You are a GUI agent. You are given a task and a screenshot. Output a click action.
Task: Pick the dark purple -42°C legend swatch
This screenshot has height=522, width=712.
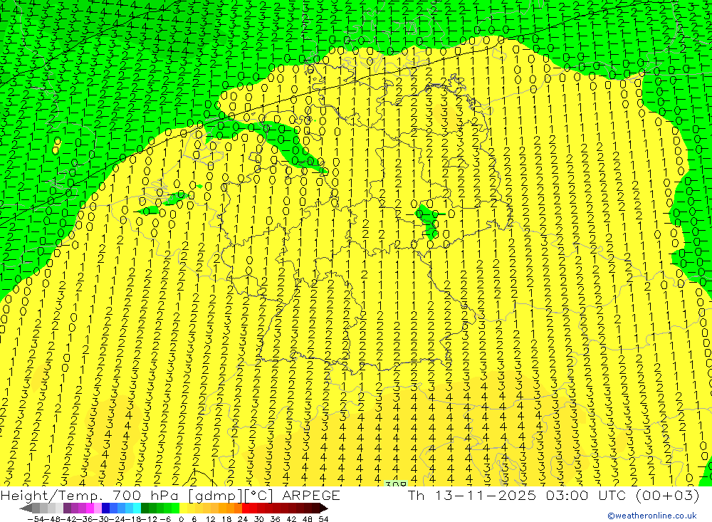click(x=67, y=508)
